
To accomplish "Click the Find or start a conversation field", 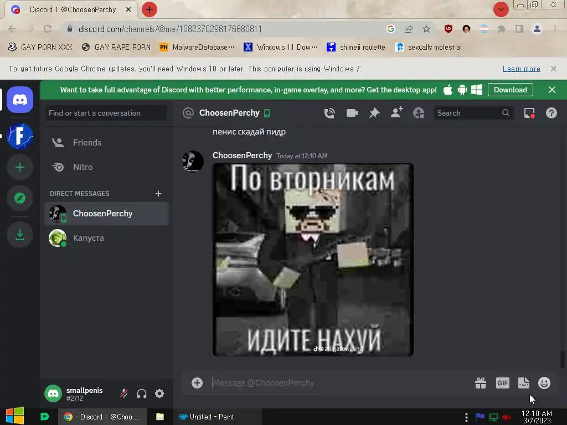I will pyautogui.click(x=106, y=113).
